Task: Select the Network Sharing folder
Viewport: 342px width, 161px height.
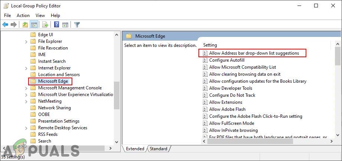Action: (54, 108)
